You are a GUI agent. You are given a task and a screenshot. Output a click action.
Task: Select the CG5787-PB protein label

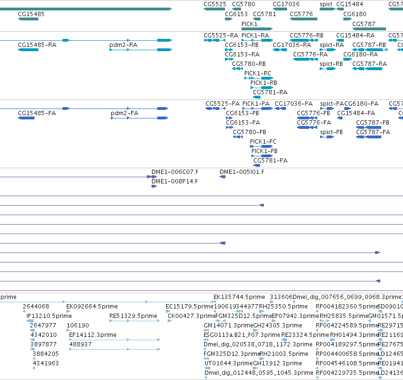tap(373, 123)
